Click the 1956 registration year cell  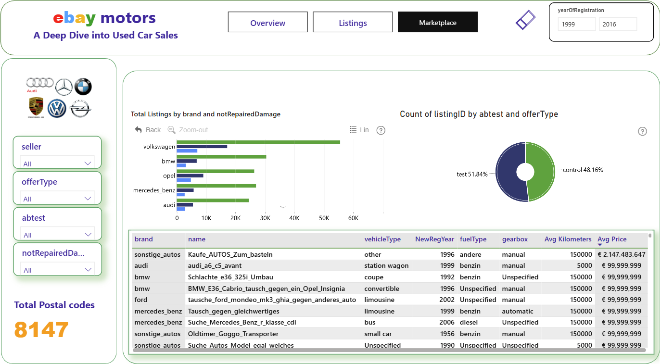pyautogui.click(x=447, y=334)
